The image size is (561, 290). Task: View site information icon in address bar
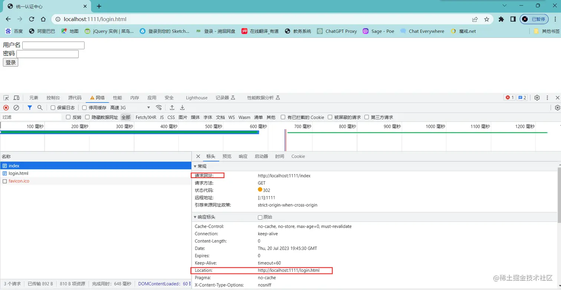[x=58, y=19]
